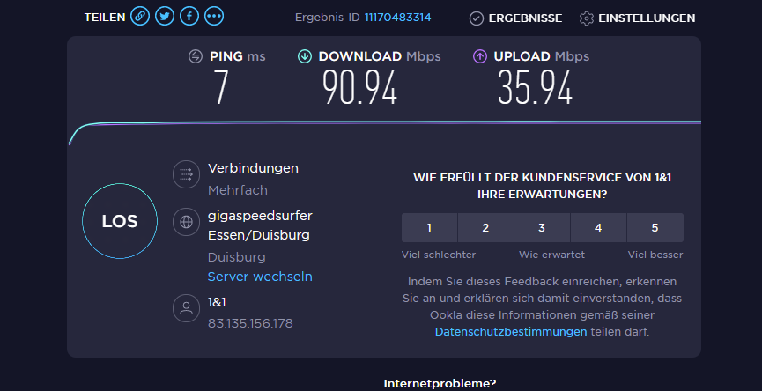Click the Verbindungen connections icon
This screenshot has width=762, height=391.
pos(186,174)
